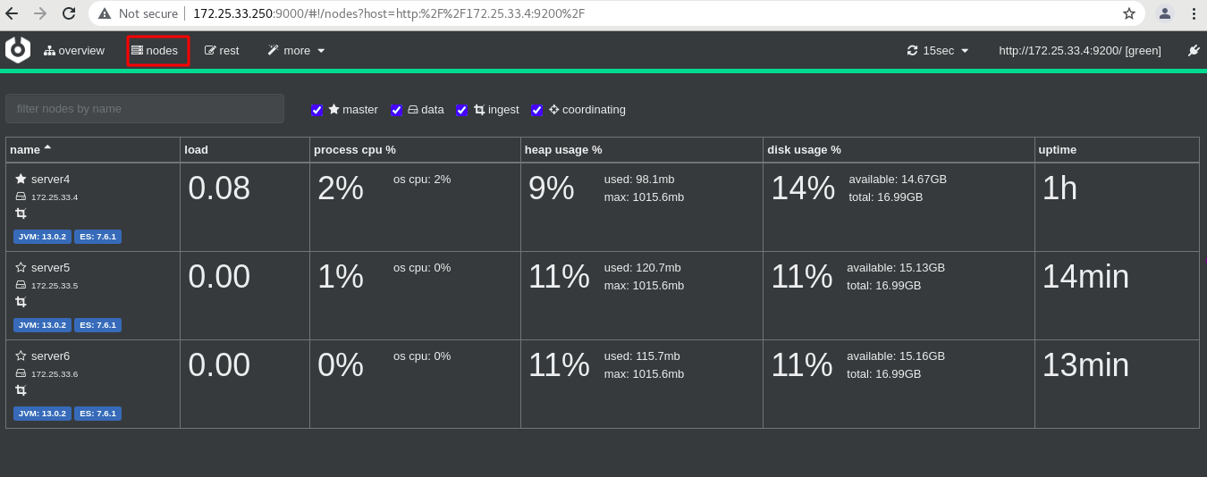
Task: Click the plug disconnect icon
Action: [1194, 51]
